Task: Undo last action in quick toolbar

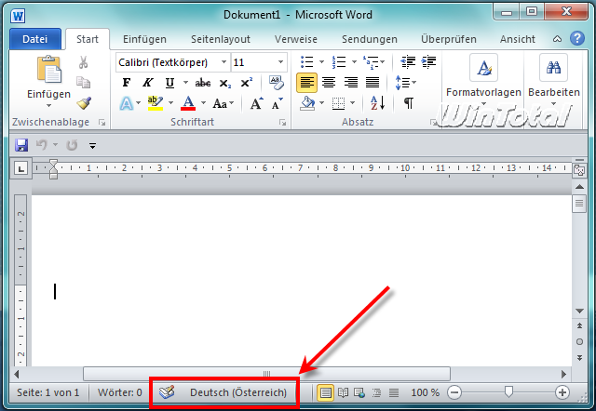Action: 42,144
